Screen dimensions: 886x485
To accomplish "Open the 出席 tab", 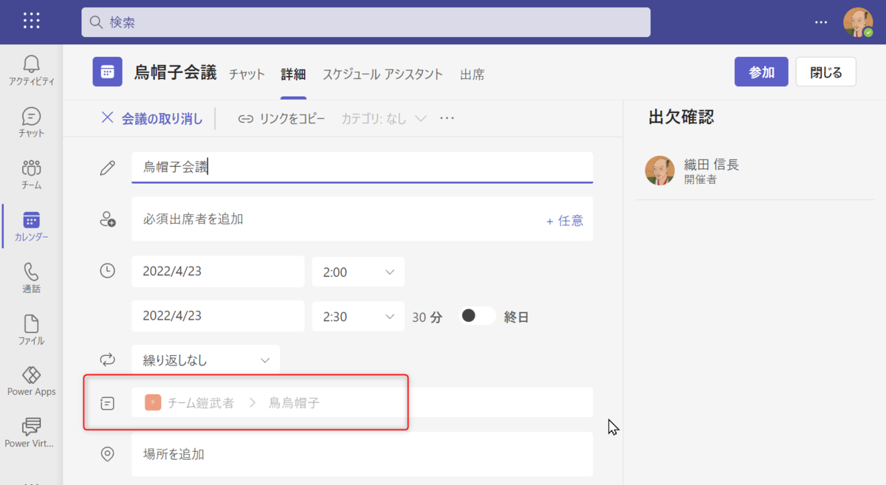I will (472, 74).
